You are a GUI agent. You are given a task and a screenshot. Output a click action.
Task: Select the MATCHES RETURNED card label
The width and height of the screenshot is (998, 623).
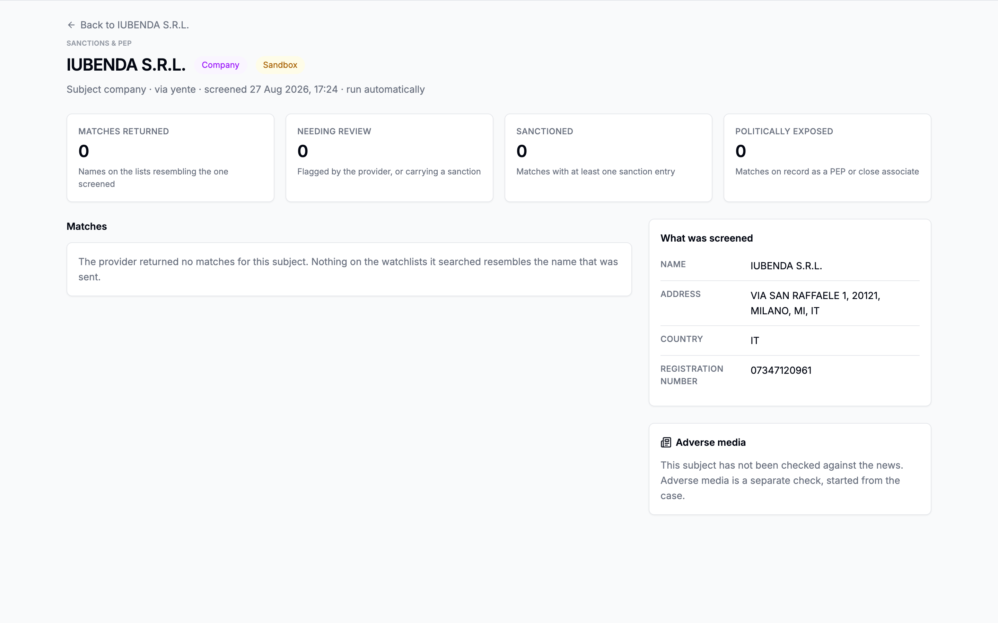pyautogui.click(x=124, y=132)
